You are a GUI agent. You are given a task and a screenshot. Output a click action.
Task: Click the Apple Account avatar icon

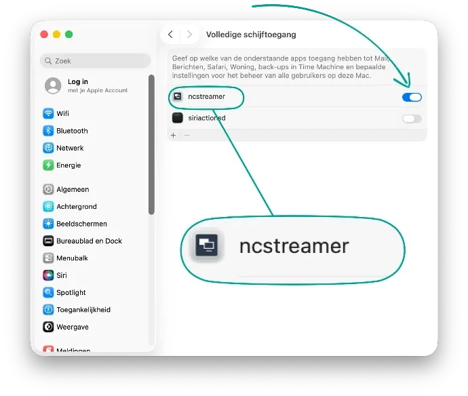(53, 85)
